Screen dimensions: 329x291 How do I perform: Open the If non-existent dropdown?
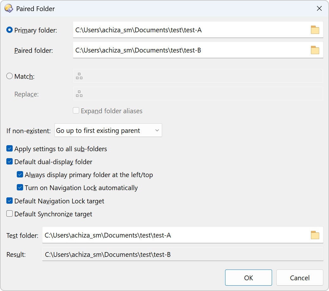pos(108,130)
